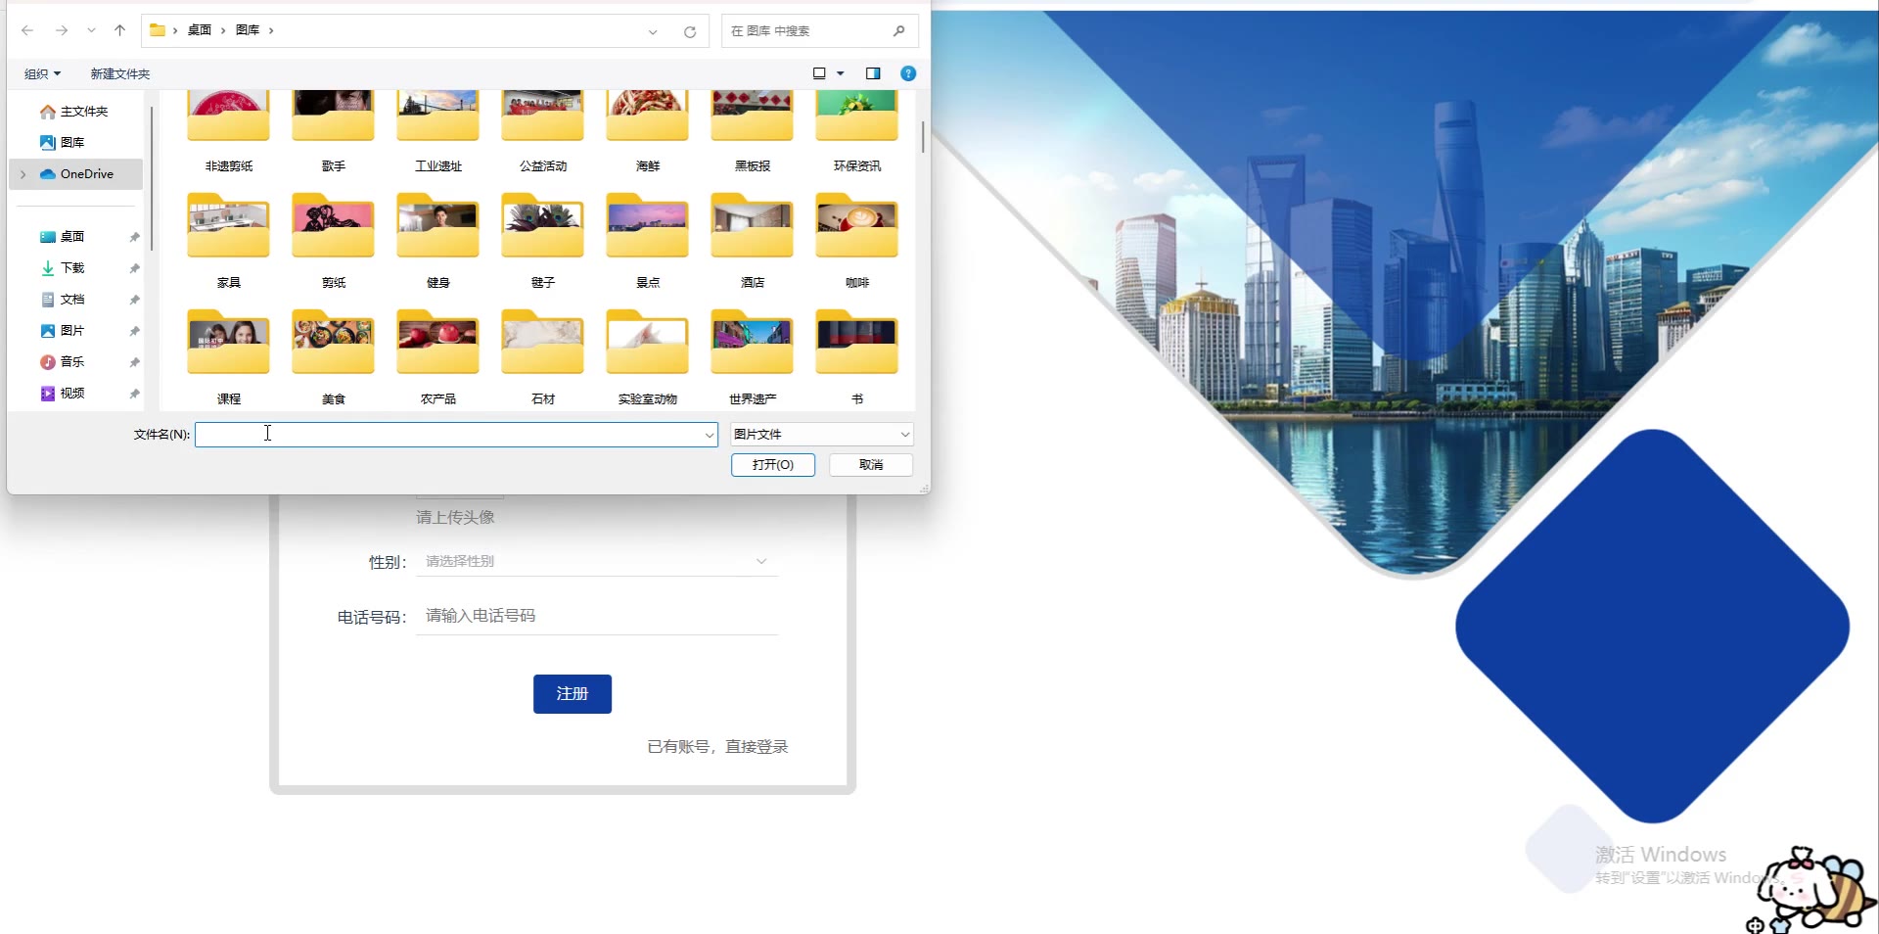Image resolution: width=1879 pixels, height=934 pixels.
Task: Follow the 已有账号，直接登录 link
Action: click(717, 747)
